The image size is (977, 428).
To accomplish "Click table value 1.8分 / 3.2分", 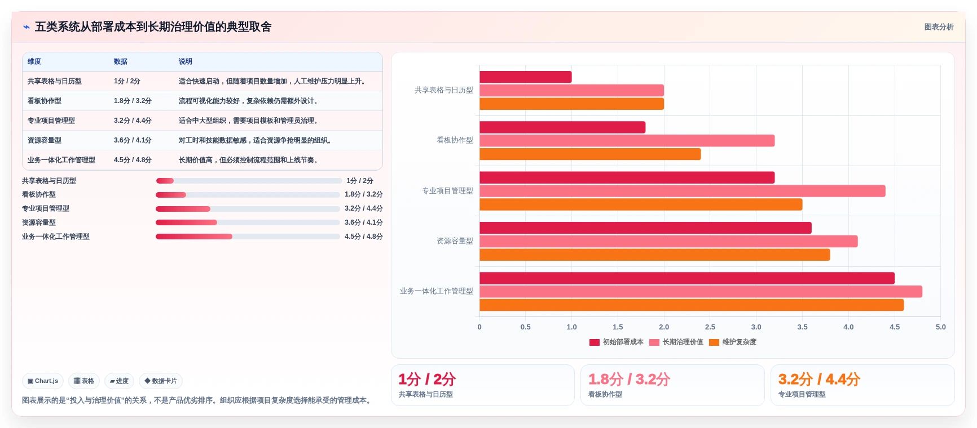I will click(133, 101).
